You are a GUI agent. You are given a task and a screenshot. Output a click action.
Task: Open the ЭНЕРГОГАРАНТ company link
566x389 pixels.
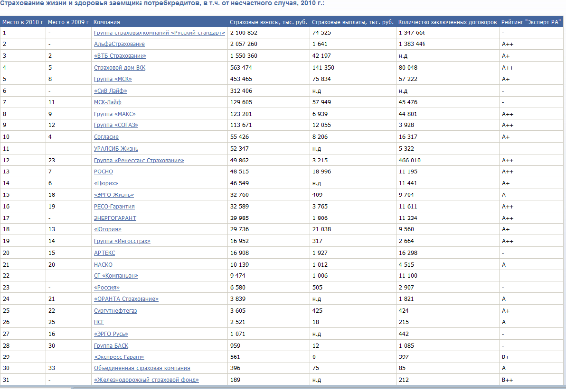[x=115, y=218]
